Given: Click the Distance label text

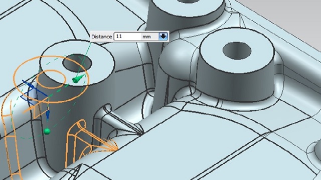Looking at the screenshot, I should pos(101,36).
